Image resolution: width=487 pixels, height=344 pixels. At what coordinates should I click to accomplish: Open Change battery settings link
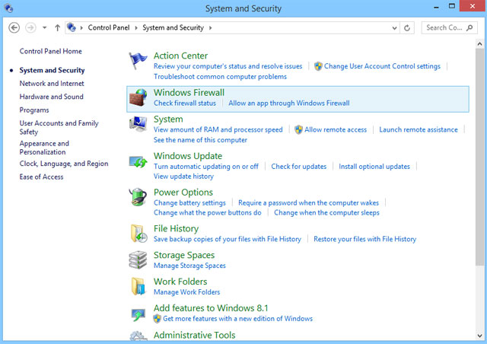coord(189,203)
